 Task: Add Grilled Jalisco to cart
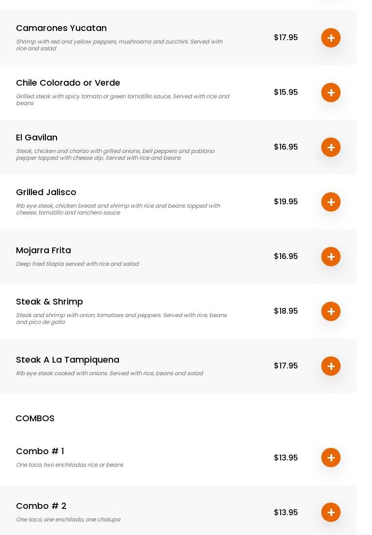click(331, 202)
